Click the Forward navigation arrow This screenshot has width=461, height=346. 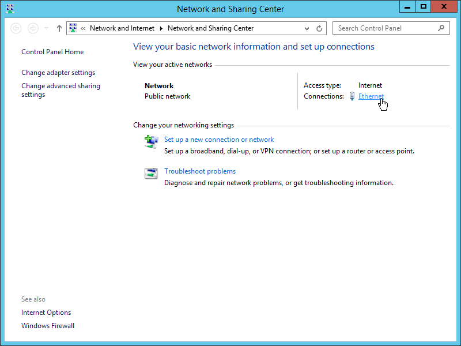pos(33,28)
